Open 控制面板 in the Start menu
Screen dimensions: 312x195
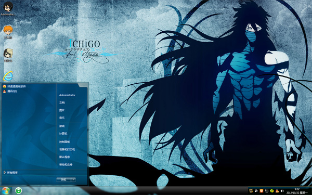[x=64, y=142]
